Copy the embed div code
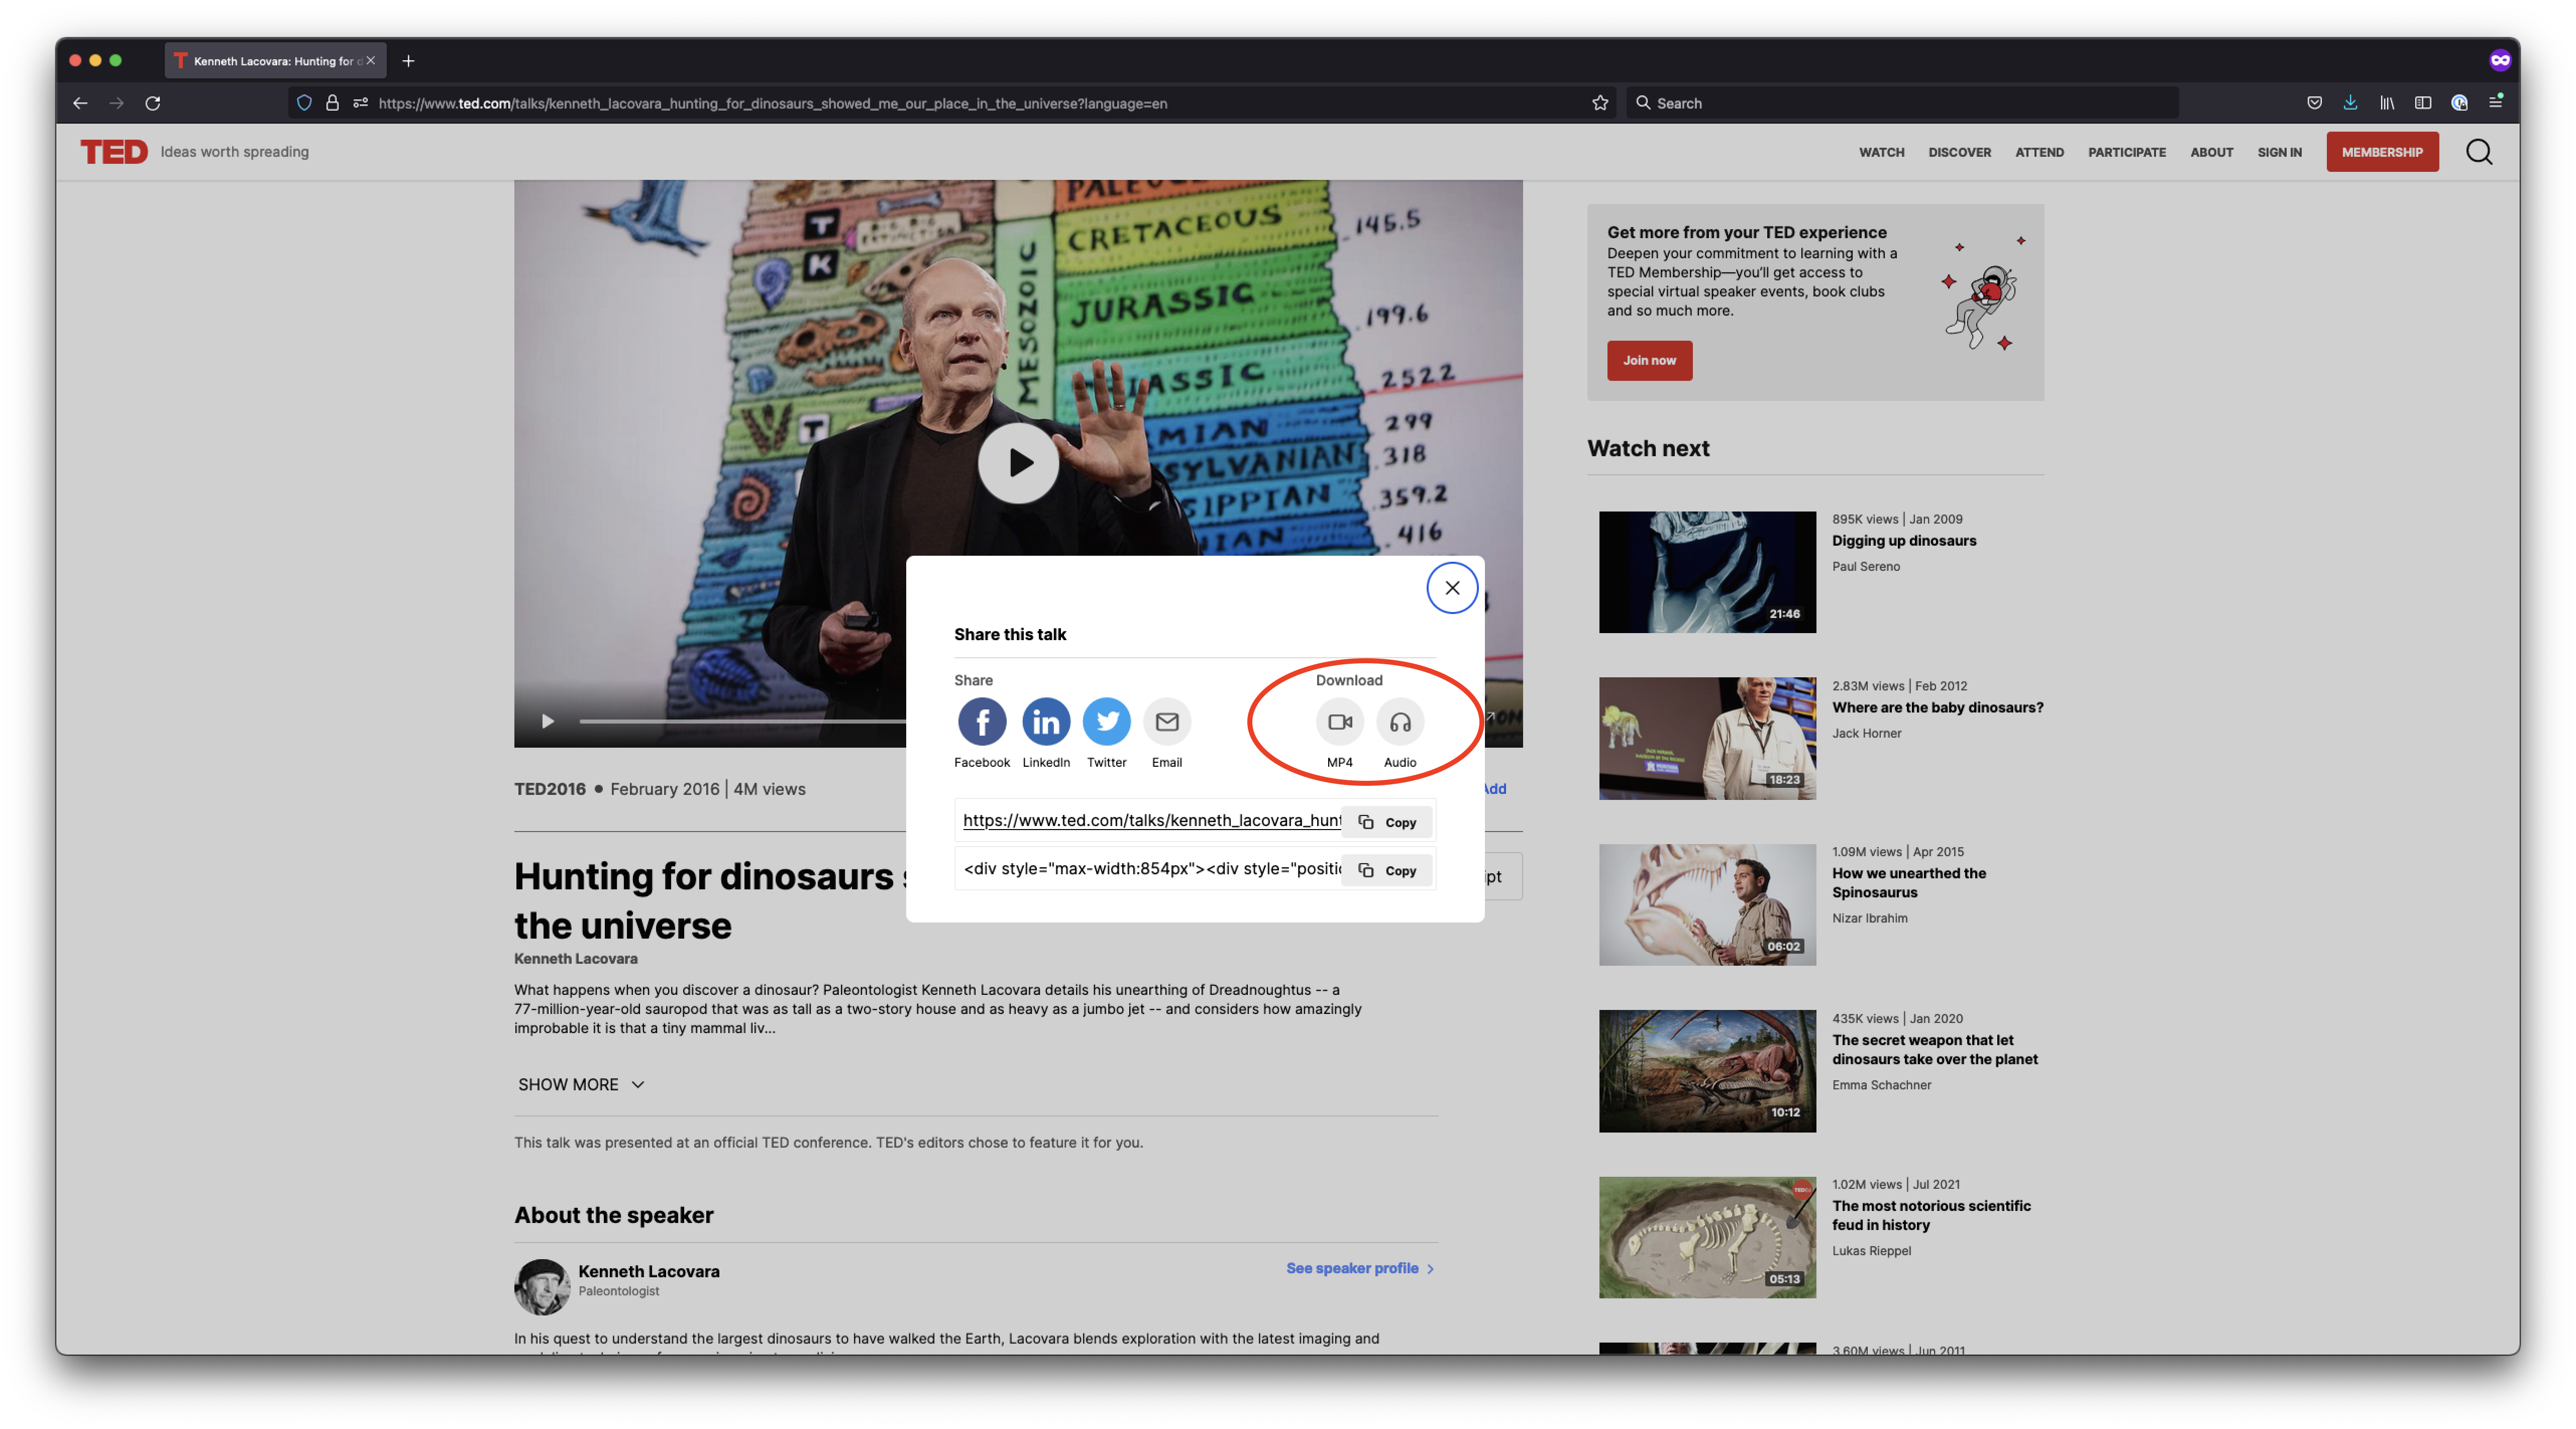Image resolution: width=2576 pixels, height=1429 pixels. [1387, 870]
